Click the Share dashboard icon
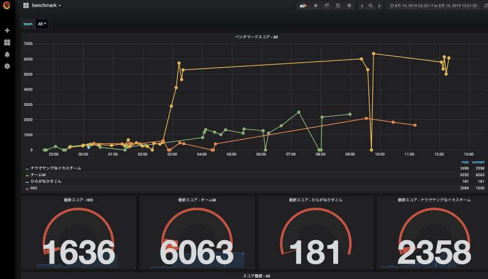This screenshot has height=279, width=488. 327,5
